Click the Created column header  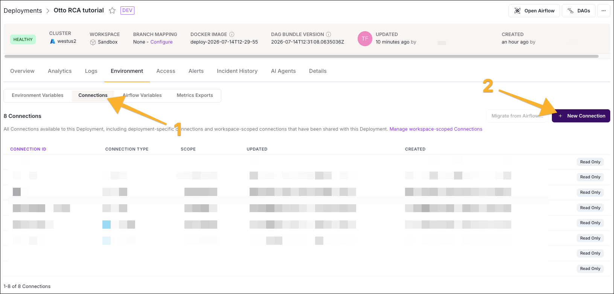(415, 149)
